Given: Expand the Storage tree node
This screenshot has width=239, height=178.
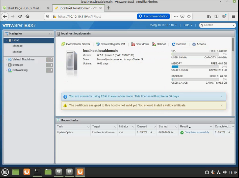Looking at the screenshot, I should pos(6,65).
